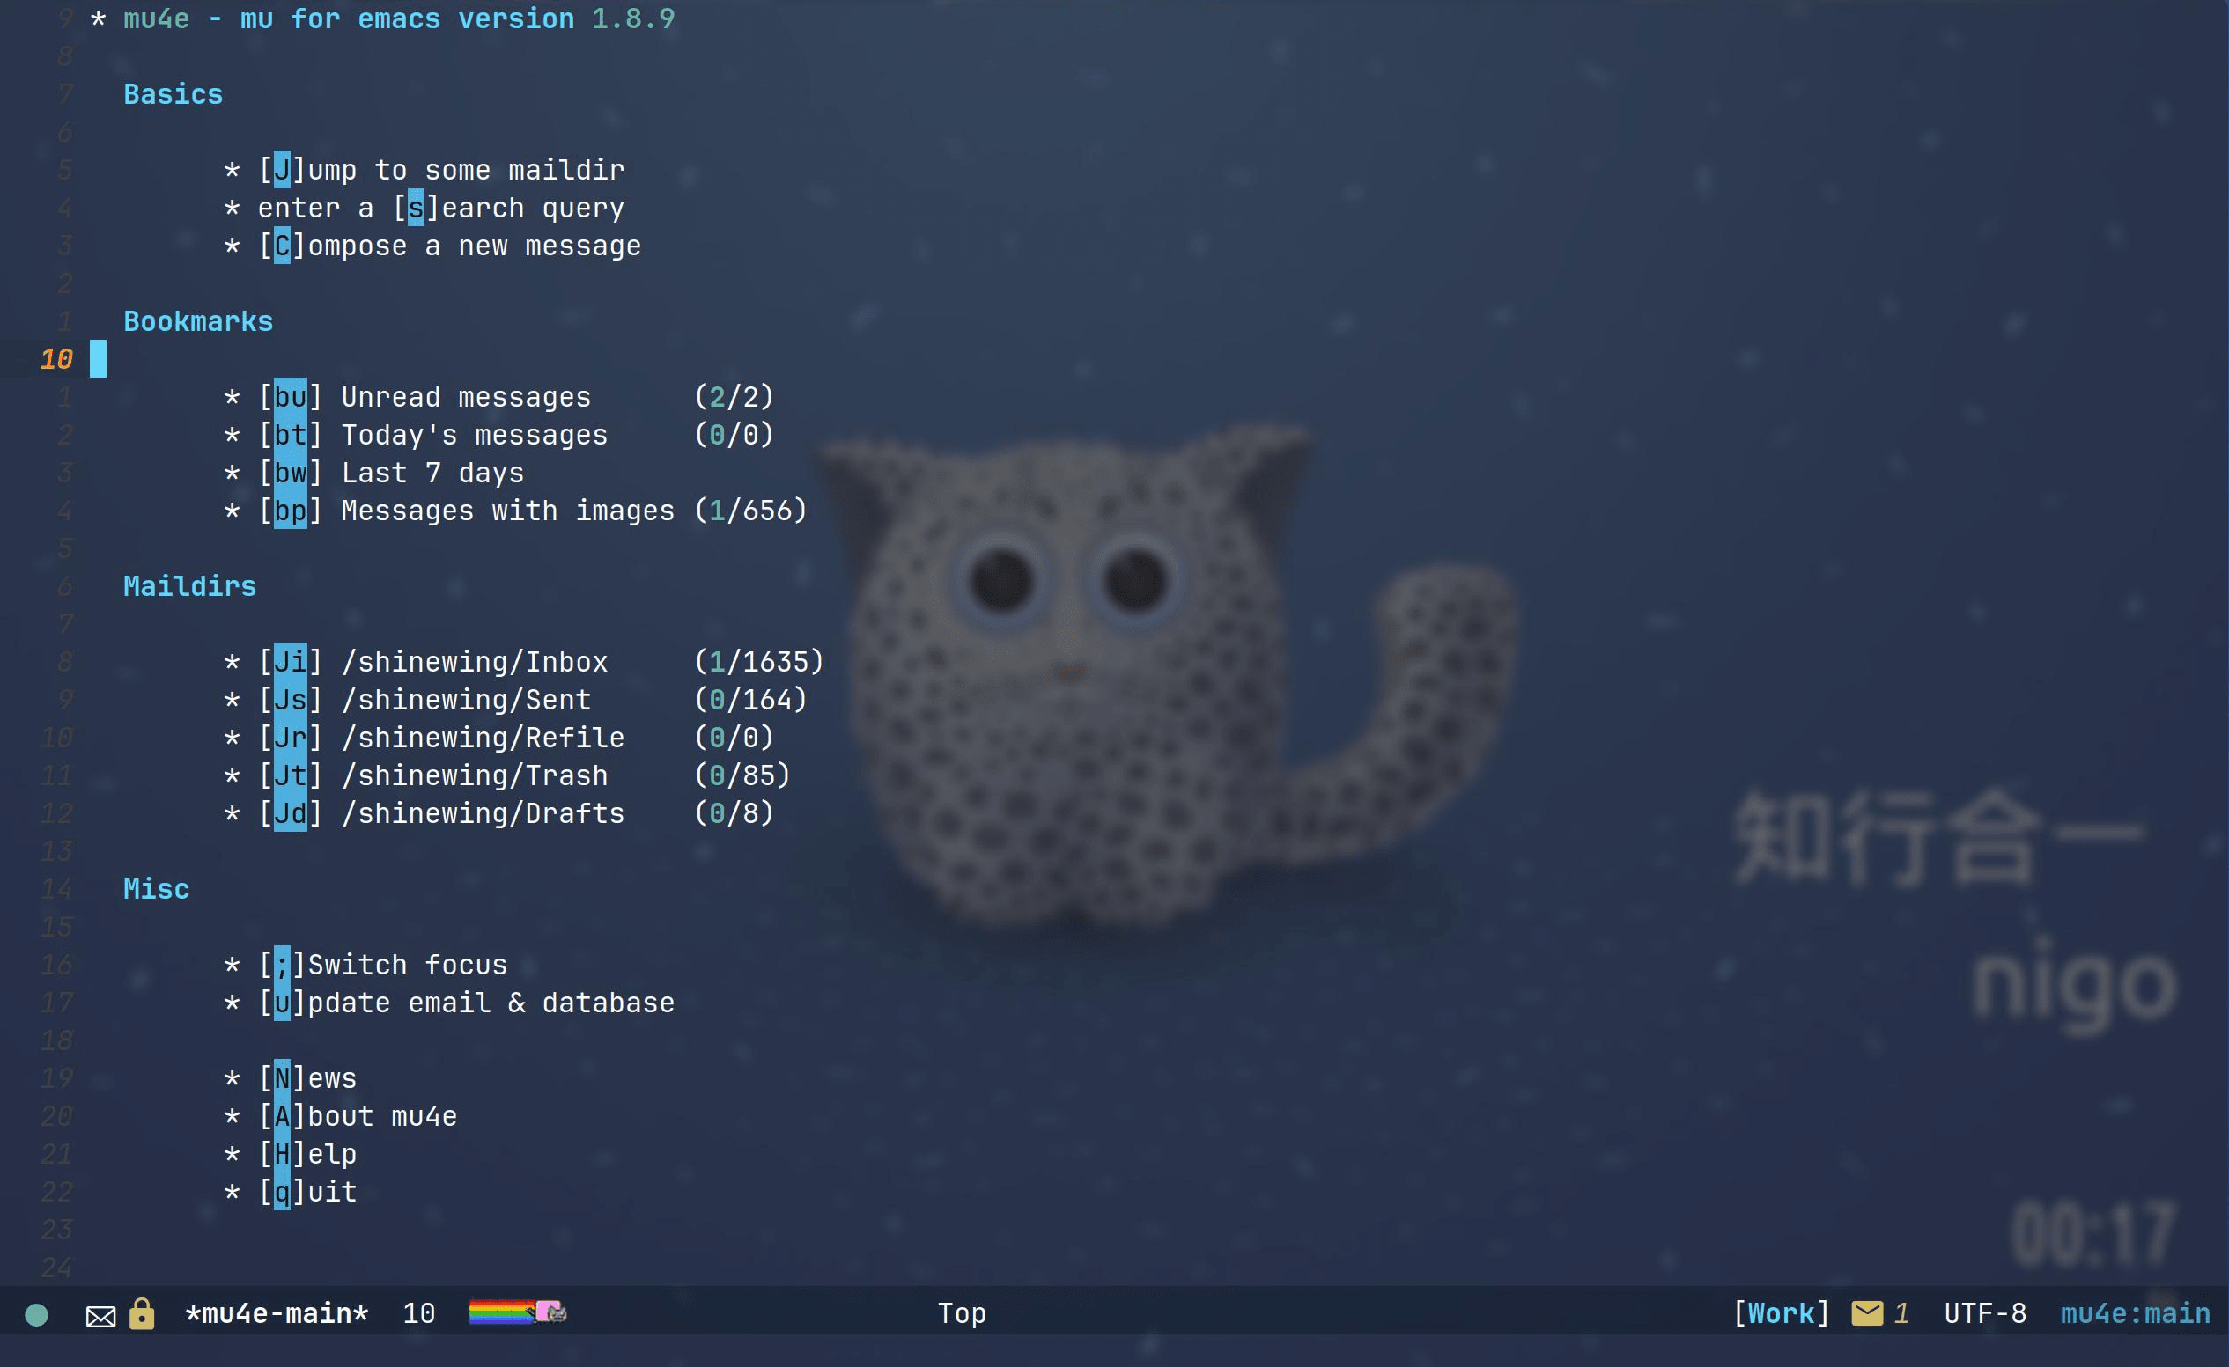Click the Bookmarks section heading

pyautogui.click(x=198, y=321)
